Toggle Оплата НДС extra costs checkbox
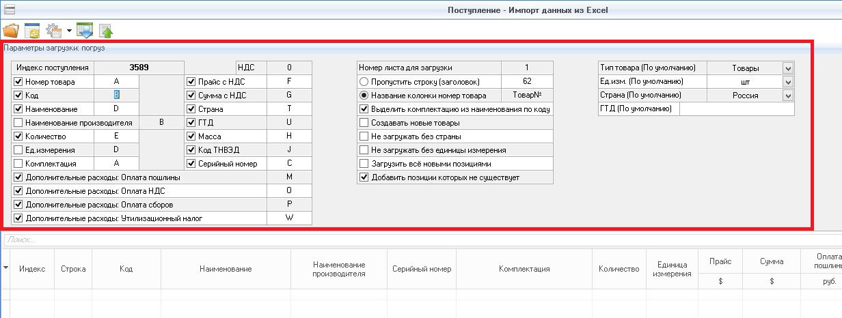The height and width of the screenshot is (318, 842). (18, 191)
